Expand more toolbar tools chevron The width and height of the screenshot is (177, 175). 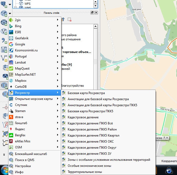(x=4, y=155)
